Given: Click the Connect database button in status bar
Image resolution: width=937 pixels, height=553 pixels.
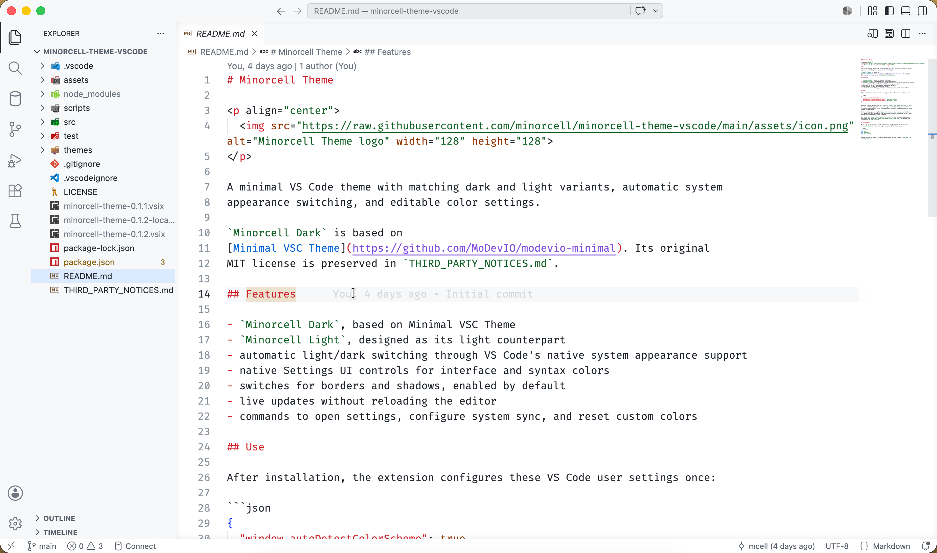Looking at the screenshot, I should (x=135, y=546).
